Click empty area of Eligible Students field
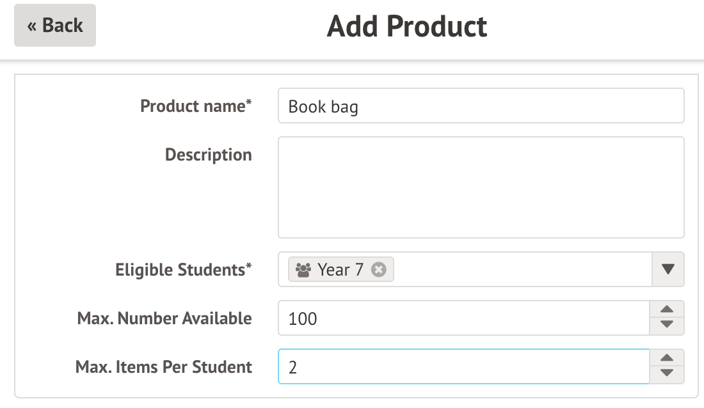Image resolution: width=704 pixels, height=408 pixels. (518, 270)
